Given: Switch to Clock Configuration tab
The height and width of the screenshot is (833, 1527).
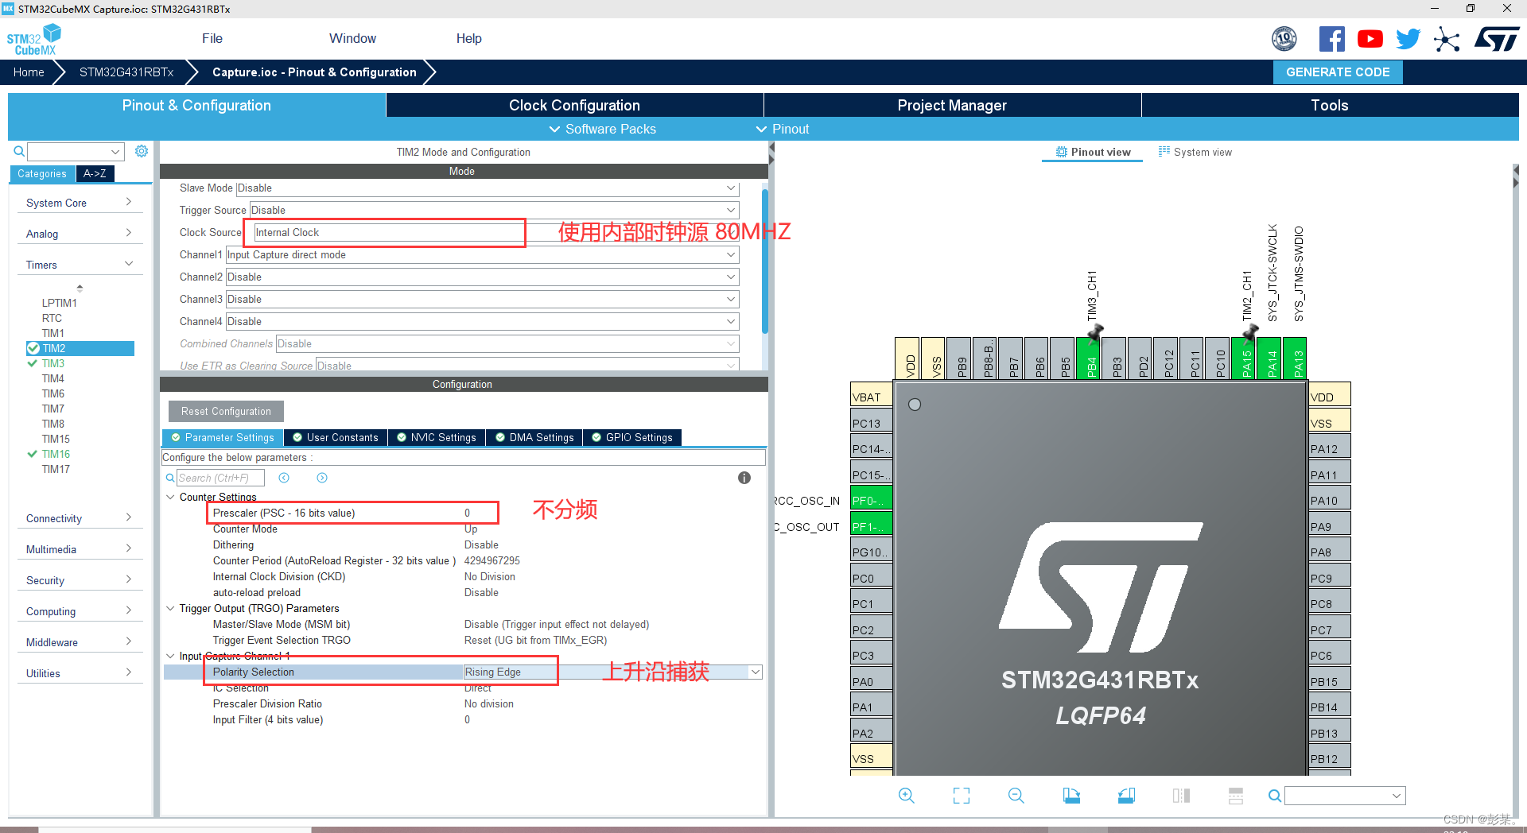Looking at the screenshot, I should coord(574,105).
